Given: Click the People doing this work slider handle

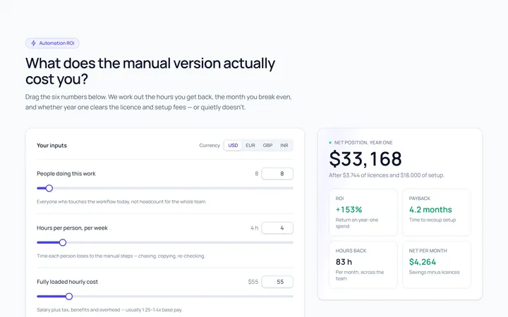Looking at the screenshot, I should (49, 188).
